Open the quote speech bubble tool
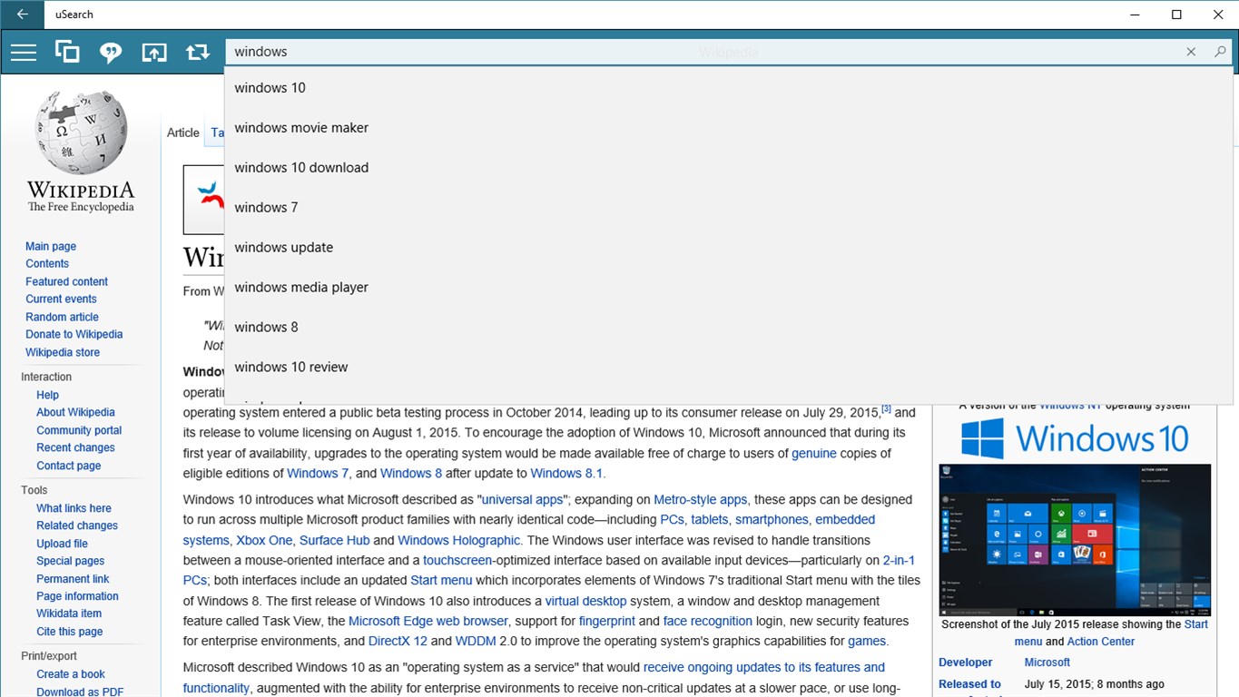Viewport: 1239px width, 697px height. (x=111, y=52)
